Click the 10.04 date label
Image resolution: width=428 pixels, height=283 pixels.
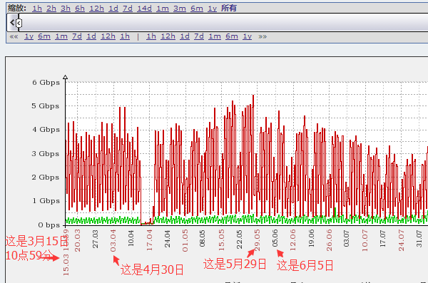(x=131, y=239)
